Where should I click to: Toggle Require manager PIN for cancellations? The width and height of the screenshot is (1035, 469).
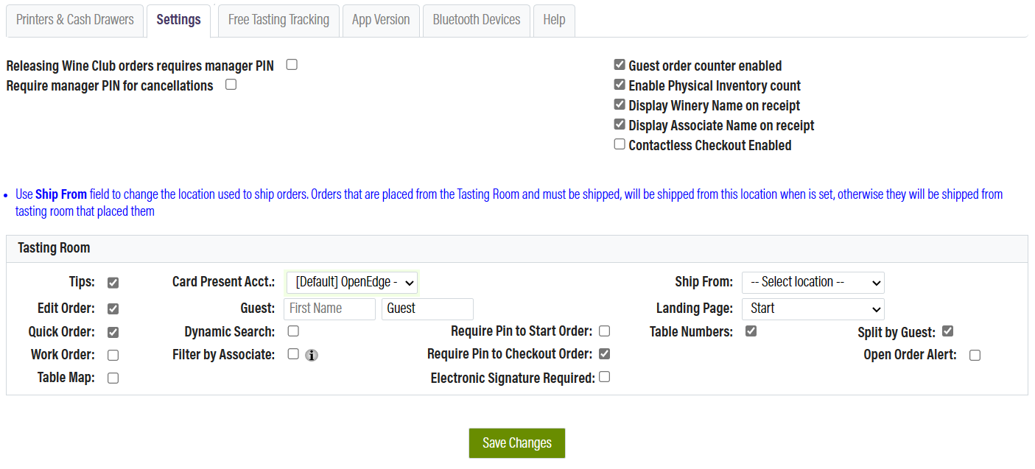pos(231,84)
